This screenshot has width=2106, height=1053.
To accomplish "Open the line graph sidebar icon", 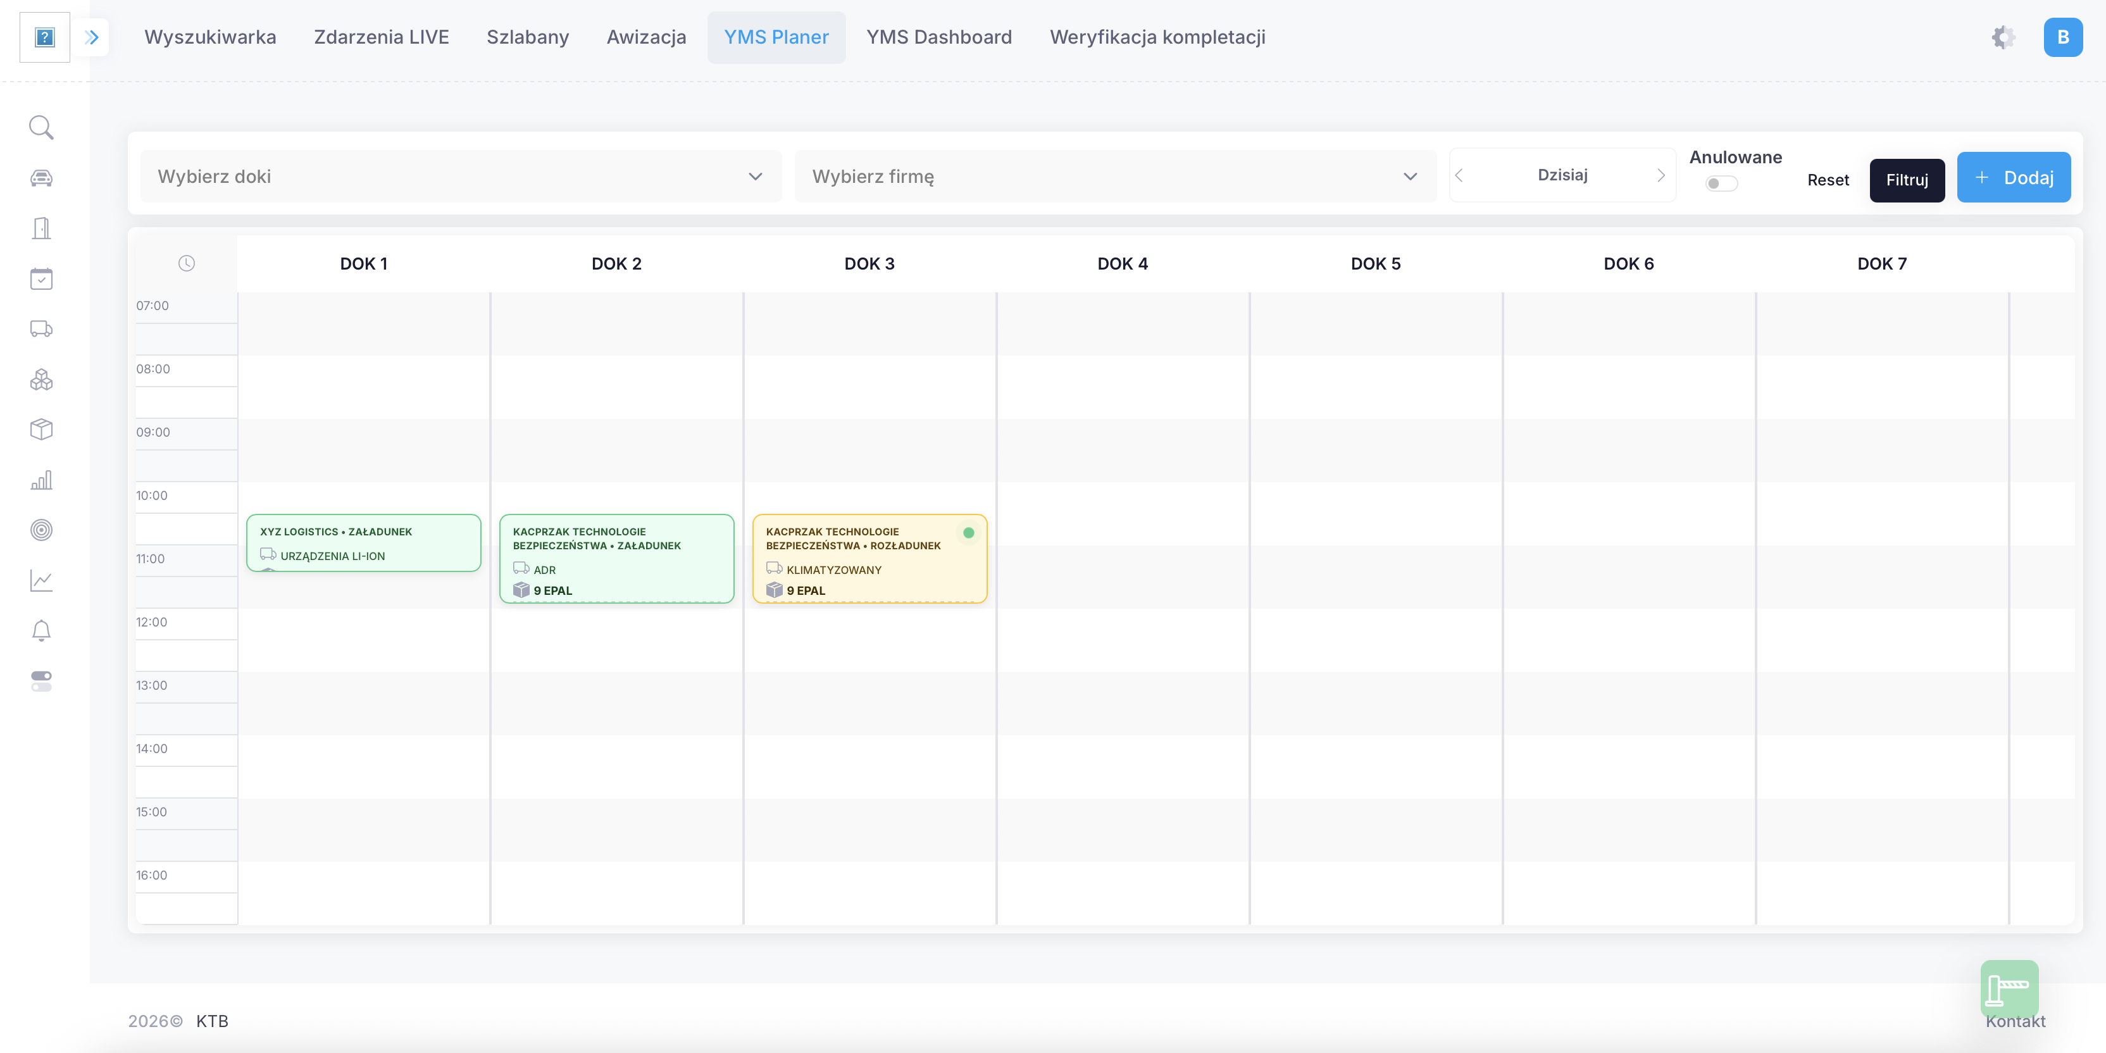I will [x=42, y=580].
